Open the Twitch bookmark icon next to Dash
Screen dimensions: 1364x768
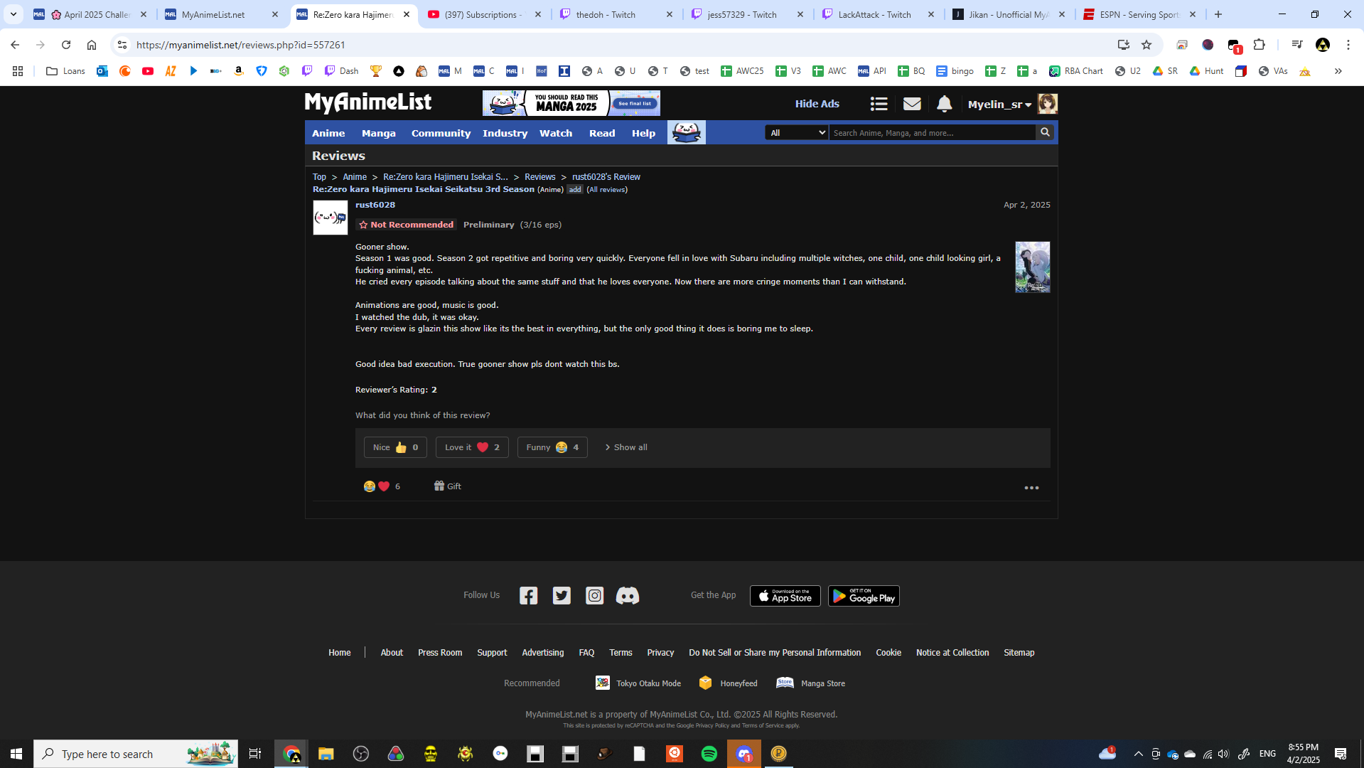coord(307,71)
